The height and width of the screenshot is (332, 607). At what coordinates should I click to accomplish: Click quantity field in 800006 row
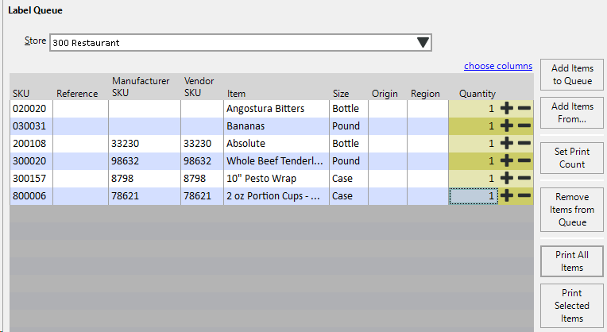pos(474,196)
